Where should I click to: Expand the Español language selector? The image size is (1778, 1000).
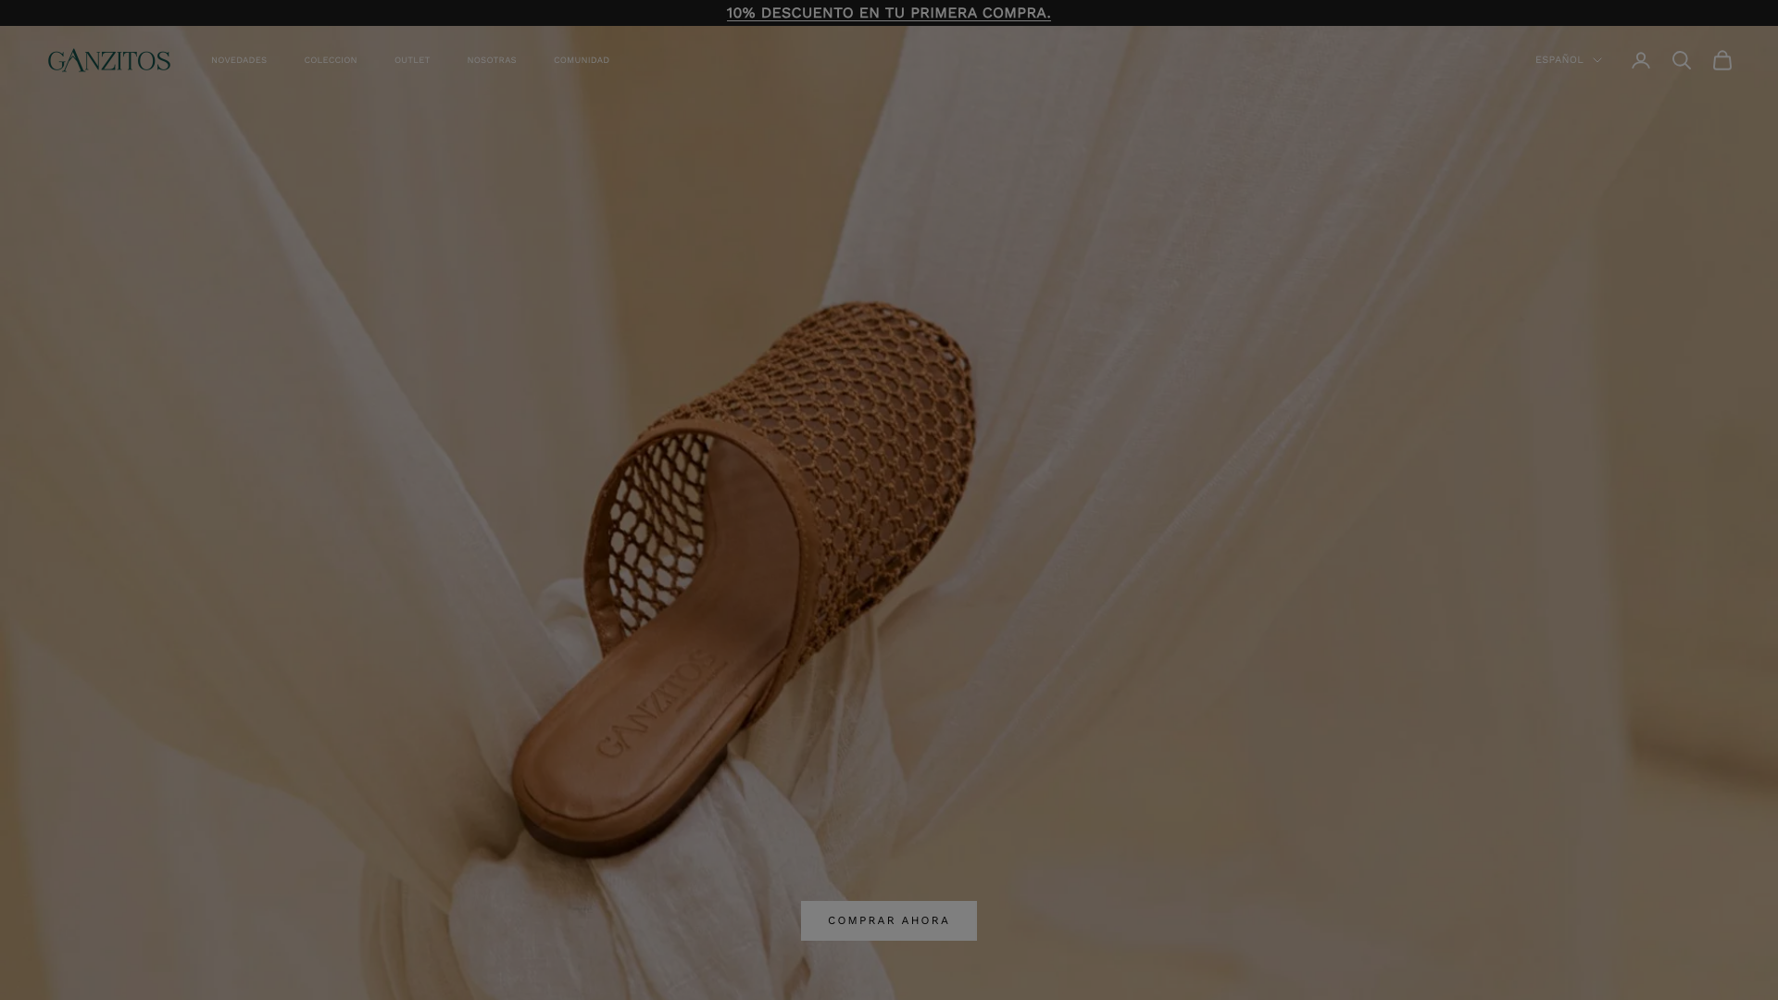1568,60
